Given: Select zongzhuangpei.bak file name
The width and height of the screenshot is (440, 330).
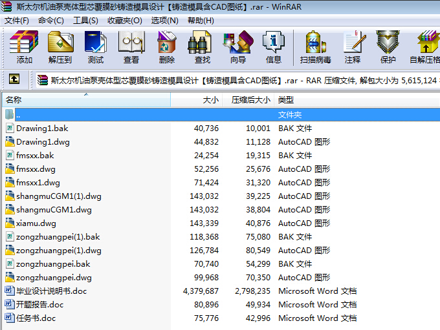Looking at the screenshot, I should pyautogui.click(x=53, y=264).
